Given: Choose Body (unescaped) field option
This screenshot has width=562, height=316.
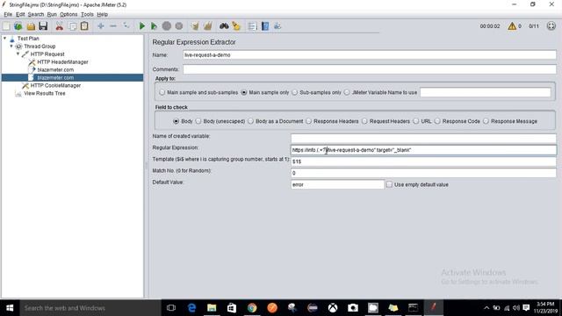Looking at the screenshot, I should coord(198,121).
